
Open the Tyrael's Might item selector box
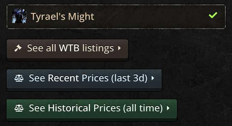tap(116, 16)
